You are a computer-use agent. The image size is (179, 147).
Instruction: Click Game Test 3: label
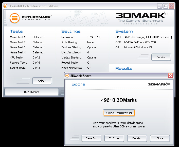pyautogui.click(x=18, y=47)
